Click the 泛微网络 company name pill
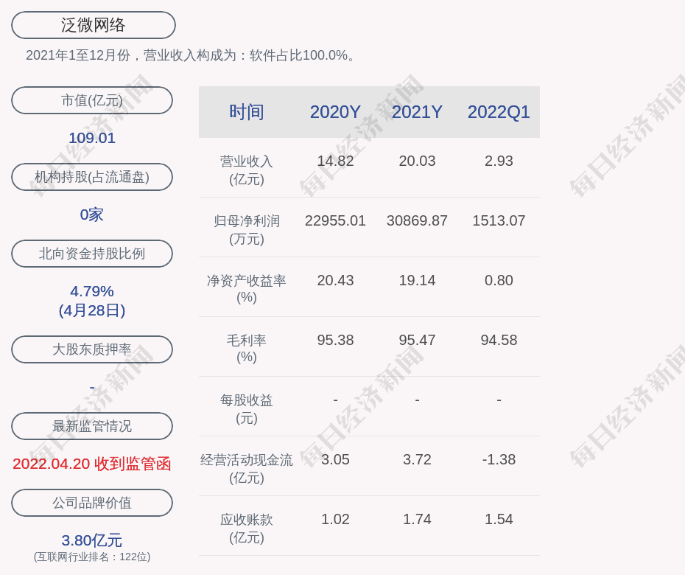 (94, 25)
